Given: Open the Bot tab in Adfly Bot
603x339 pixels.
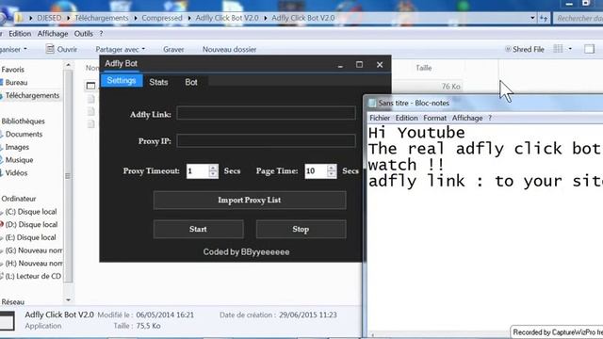Looking at the screenshot, I should click(x=191, y=82).
